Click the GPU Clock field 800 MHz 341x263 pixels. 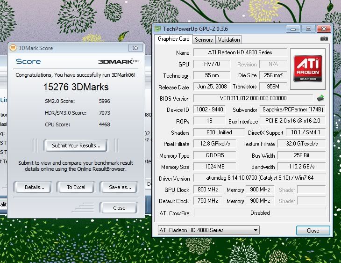pos(208,190)
